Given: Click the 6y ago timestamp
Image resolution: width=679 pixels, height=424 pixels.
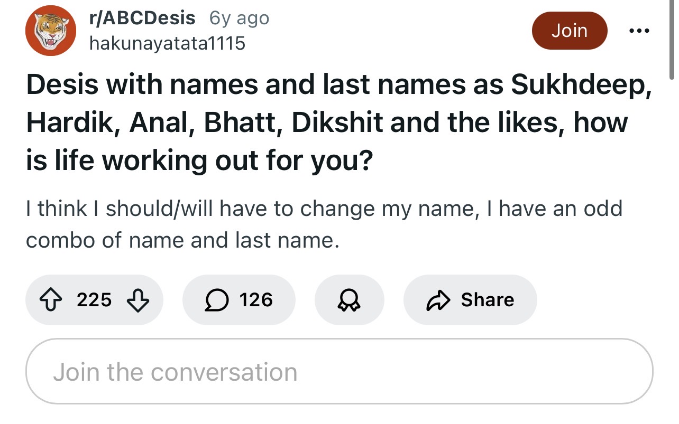Looking at the screenshot, I should (x=240, y=18).
